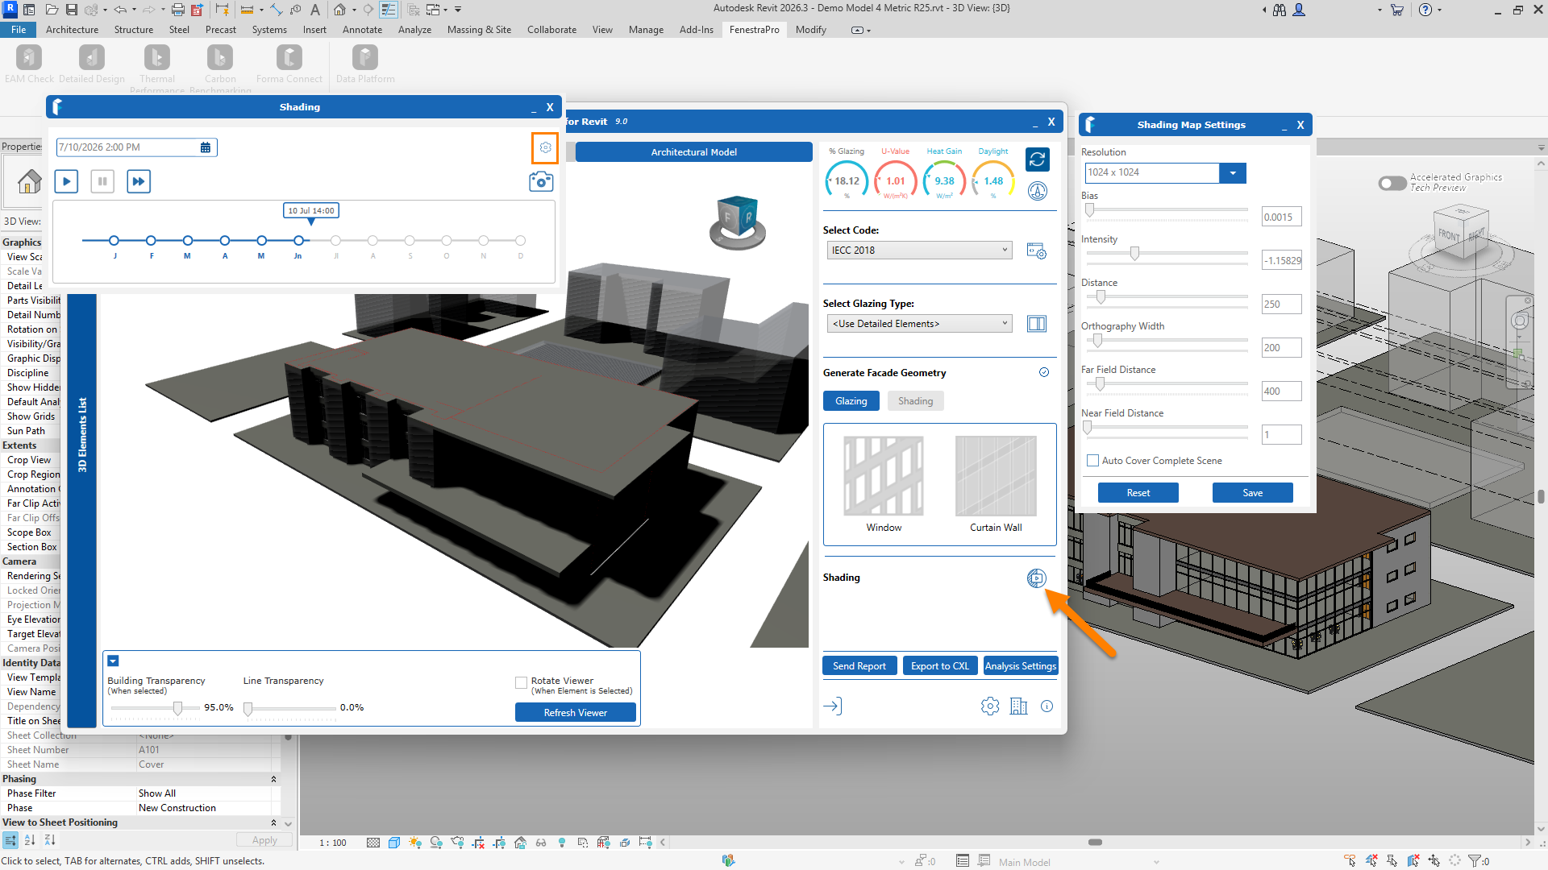This screenshot has height=870, width=1548.
Task: Click the Data Platform ribbon icon
Action: click(x=365, y=58)
